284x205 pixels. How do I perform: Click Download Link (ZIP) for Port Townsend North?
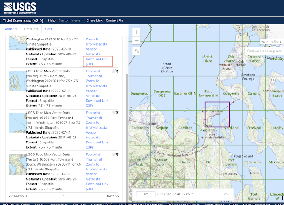[x=97, y=145]
